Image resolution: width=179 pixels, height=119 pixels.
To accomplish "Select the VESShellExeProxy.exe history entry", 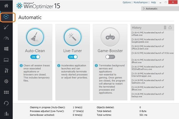I will click(148, 68).
